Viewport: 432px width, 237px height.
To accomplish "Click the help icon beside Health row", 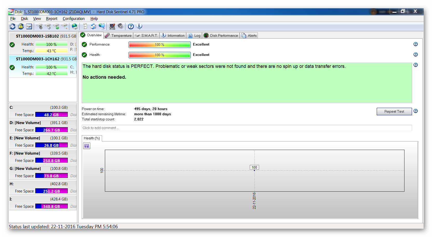I will pyautogui.click(x=416, y=55).
